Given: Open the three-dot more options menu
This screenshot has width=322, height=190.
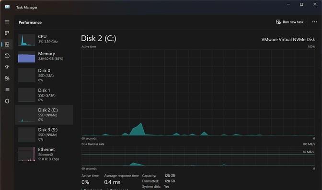Looking at the screenshot, I should (314, 22).
